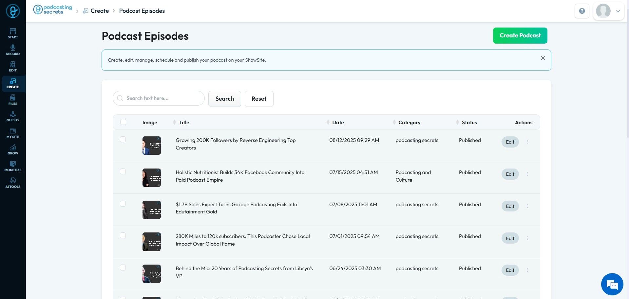Image resolution: width=629 pixels, height=299 pixels.
Task: Open more actions for Growing 200K Followers episode
Action: 527,142
